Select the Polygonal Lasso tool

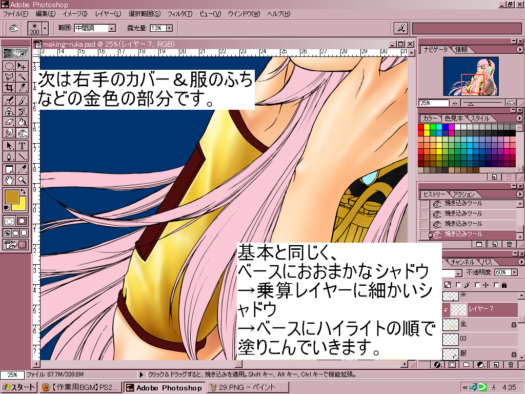[x=10, y=77]
